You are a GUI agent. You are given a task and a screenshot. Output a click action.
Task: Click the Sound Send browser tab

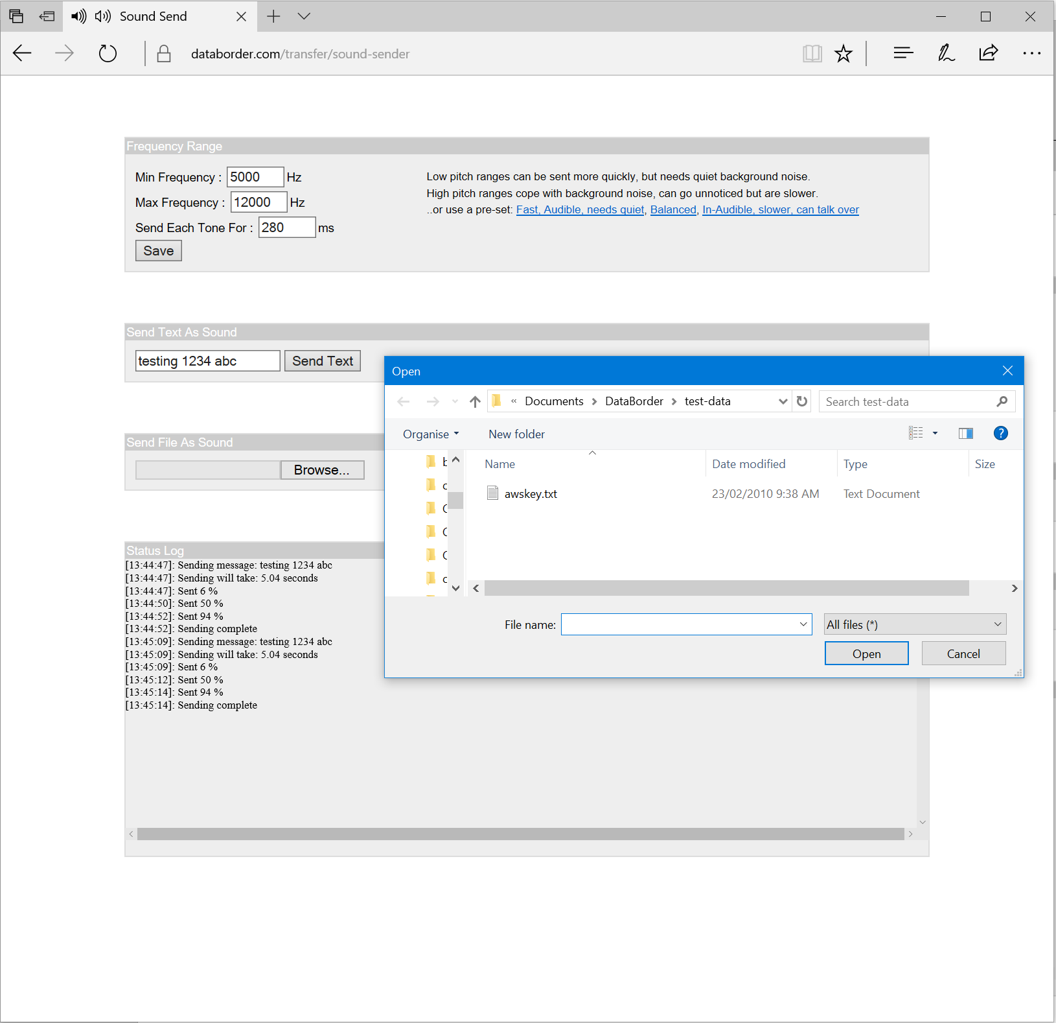[153, 16]
